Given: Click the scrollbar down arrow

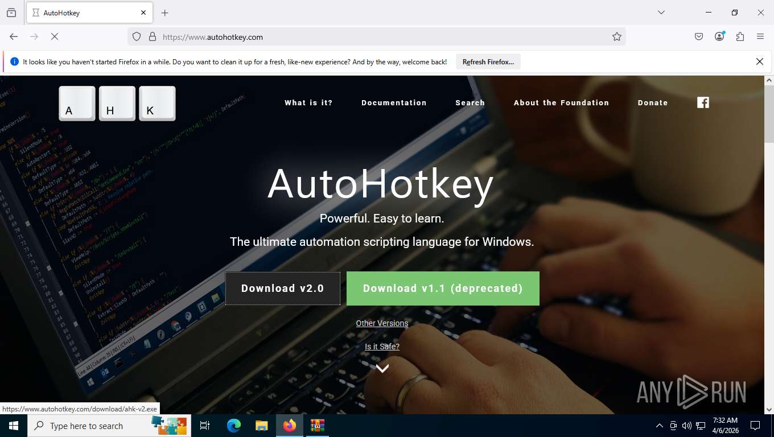Looking at the screenshot, I should point(769,409).
